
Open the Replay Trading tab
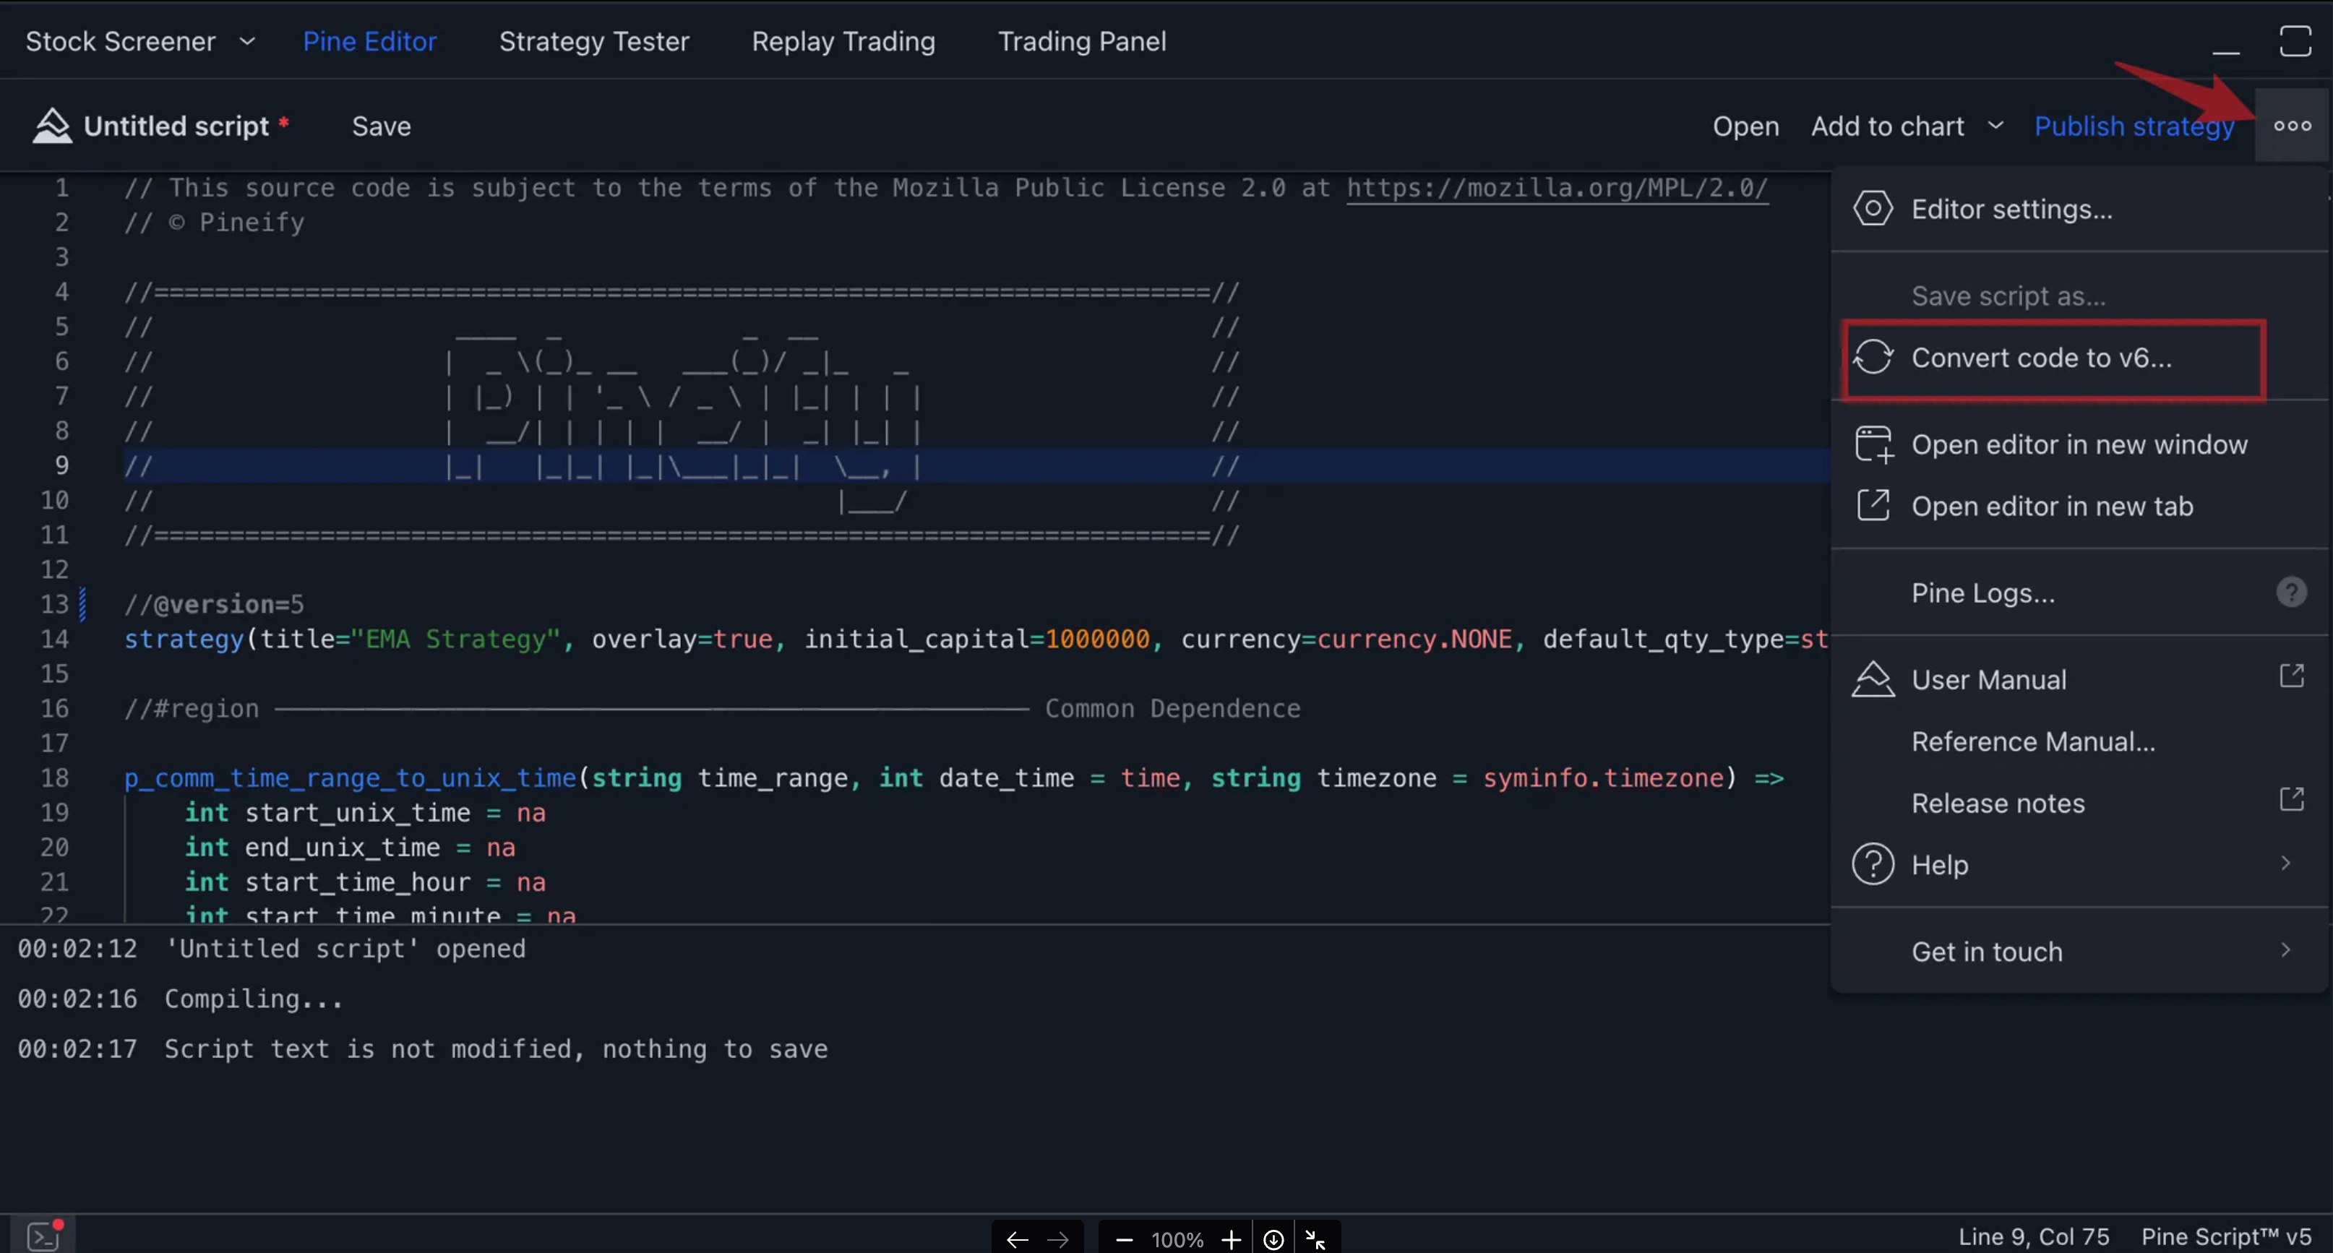click(843, 42)
